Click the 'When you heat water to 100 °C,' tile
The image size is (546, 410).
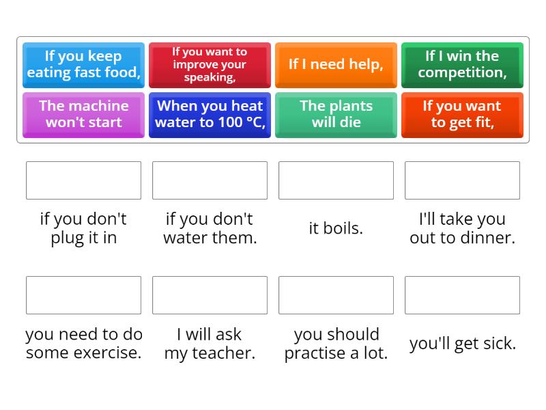coord(210,115)
